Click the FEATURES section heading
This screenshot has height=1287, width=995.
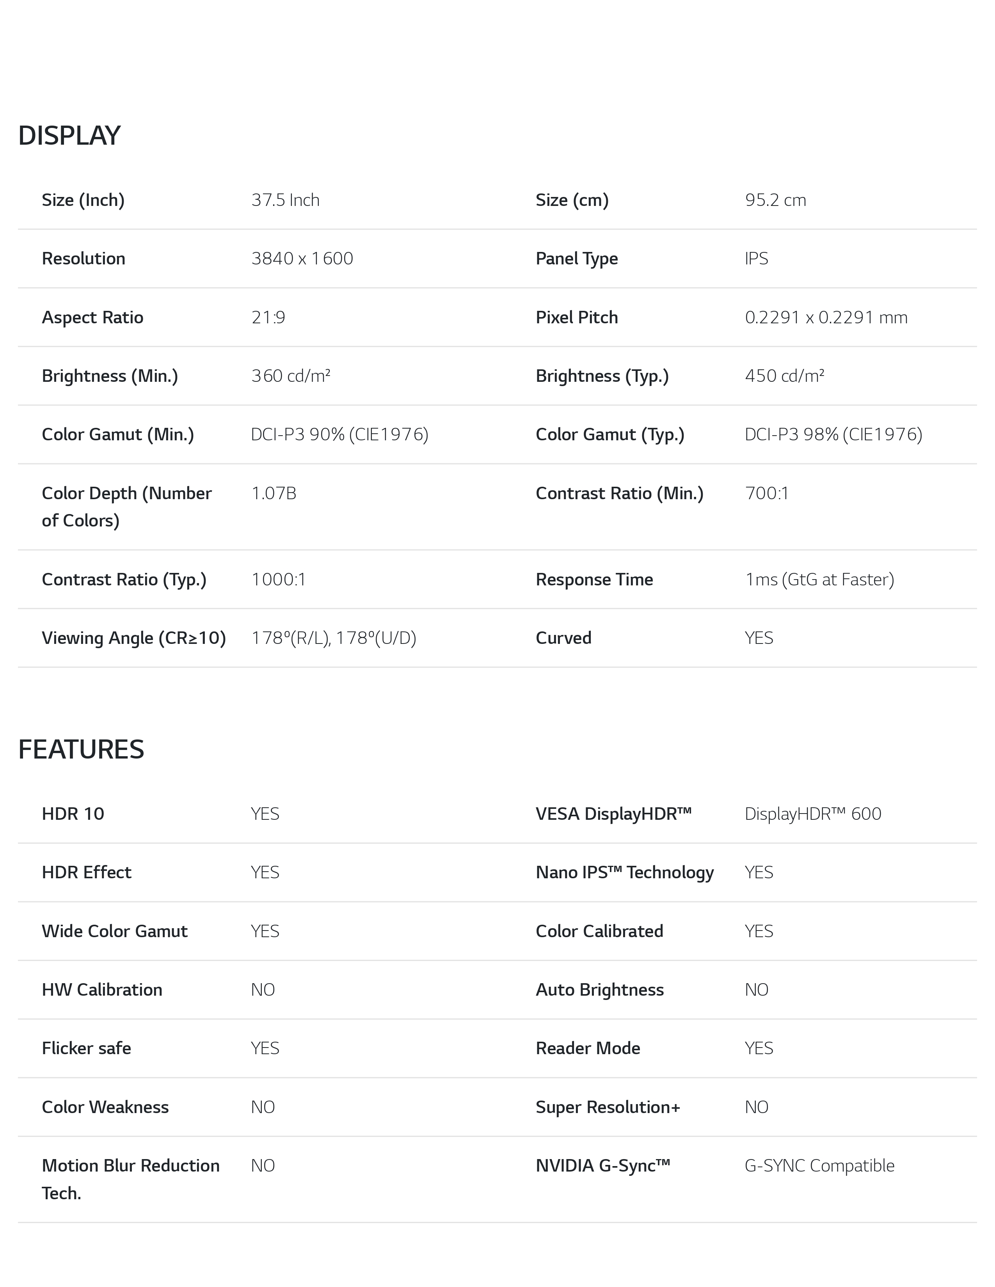pos(81,750)
